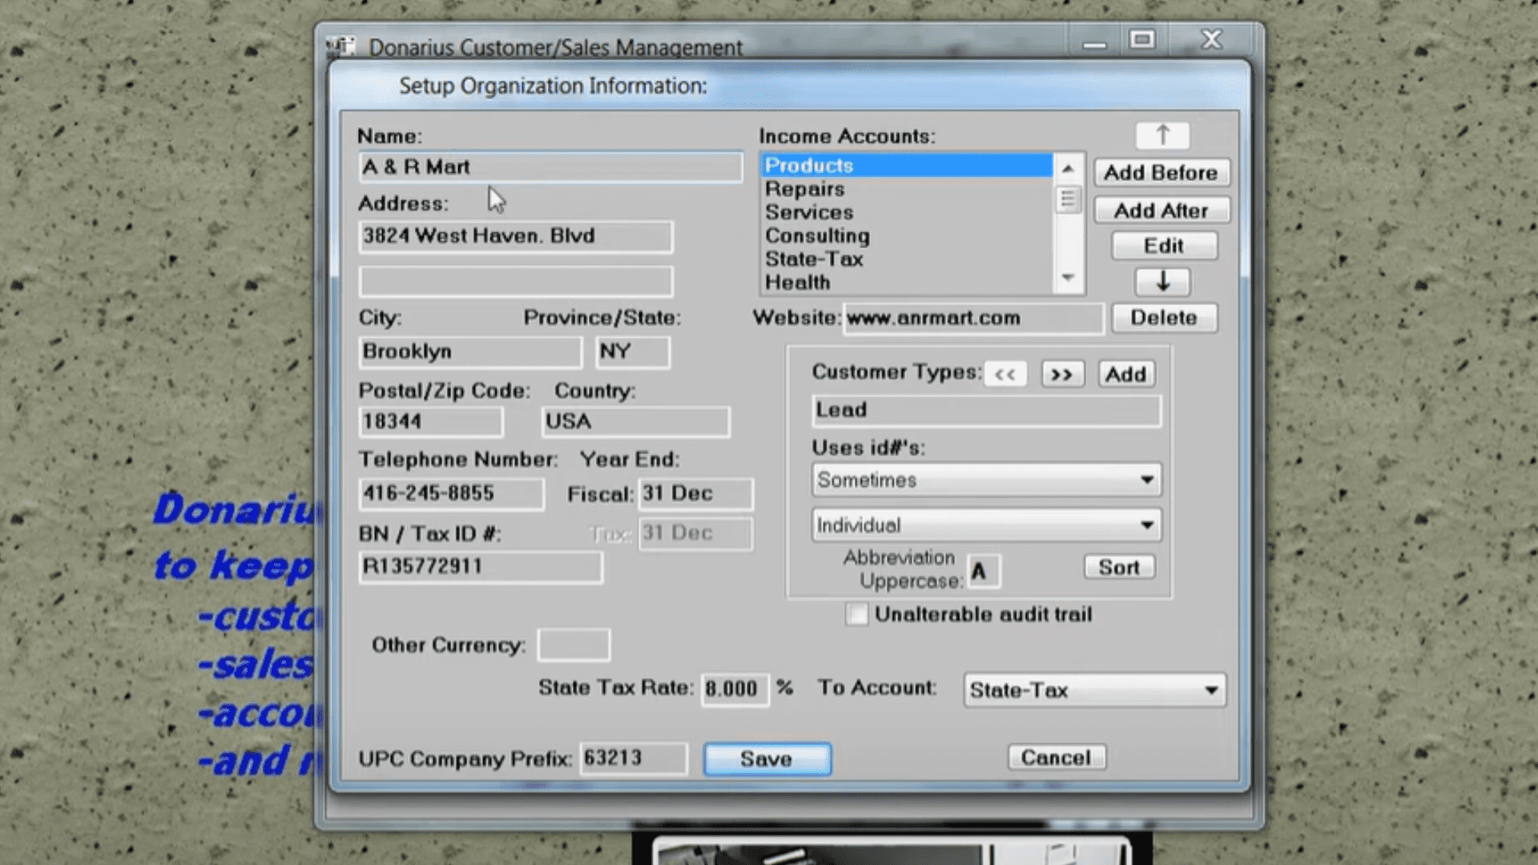Click the Customer Types field showing Lead
This screenshot has width=1538, height=865.
tap(986, 410)
